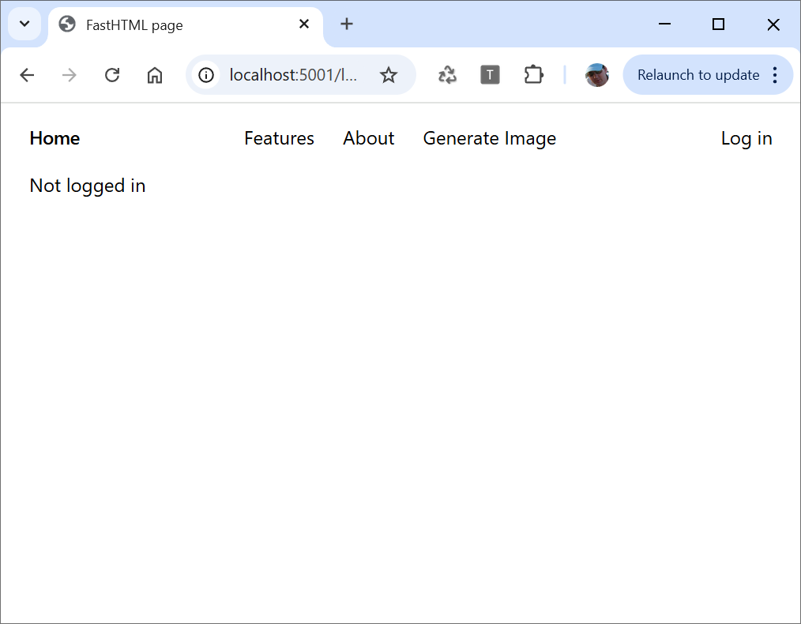The image size is (801, 624).
Task: Open the Features nav link
Action: pyautogui.click(x=279, y=138)
